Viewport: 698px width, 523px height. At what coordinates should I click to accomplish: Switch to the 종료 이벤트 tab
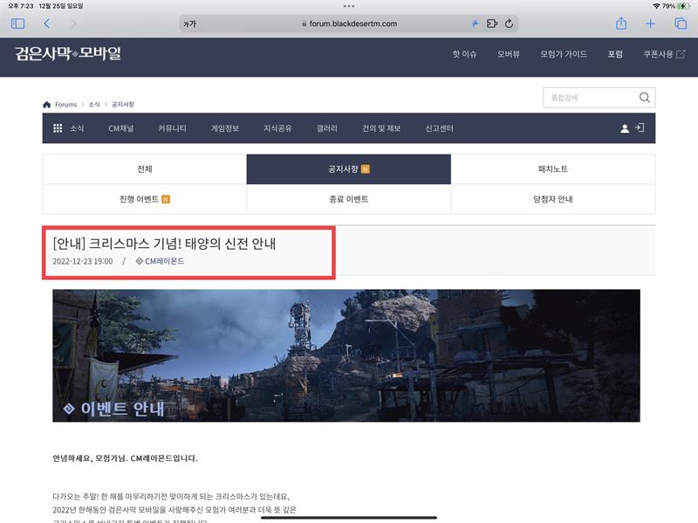[348, 199]
